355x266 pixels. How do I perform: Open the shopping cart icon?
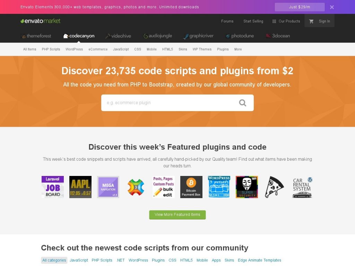click(312, 21)
